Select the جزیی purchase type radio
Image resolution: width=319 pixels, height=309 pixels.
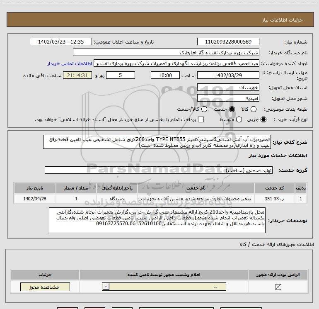pyautogui.click(x=263, y=119)
